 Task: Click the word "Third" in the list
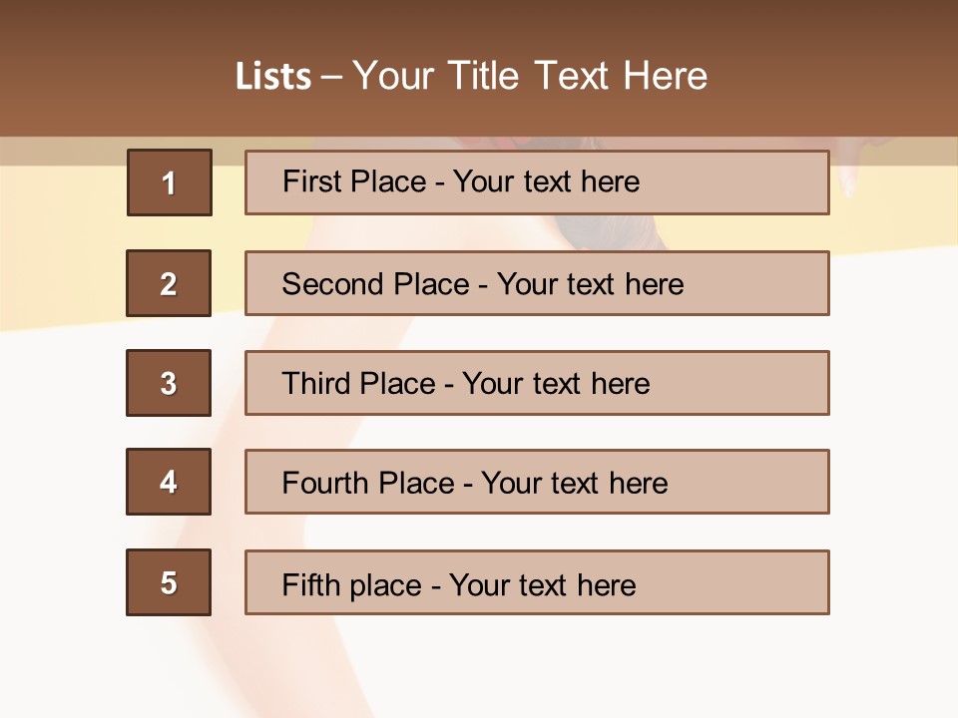(316, 384)
